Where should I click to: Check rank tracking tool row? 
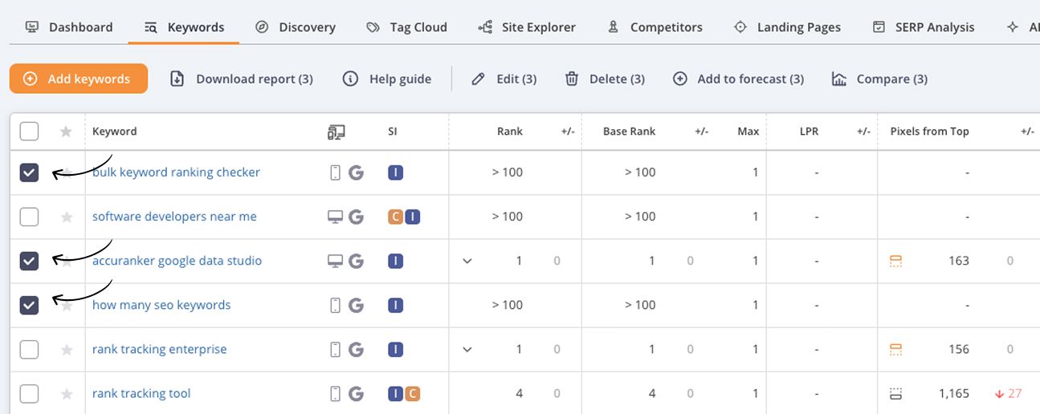pos(29,393)
